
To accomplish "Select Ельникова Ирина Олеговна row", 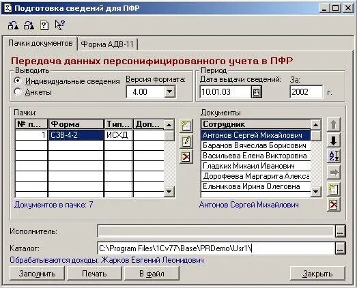I will [256, 186].
